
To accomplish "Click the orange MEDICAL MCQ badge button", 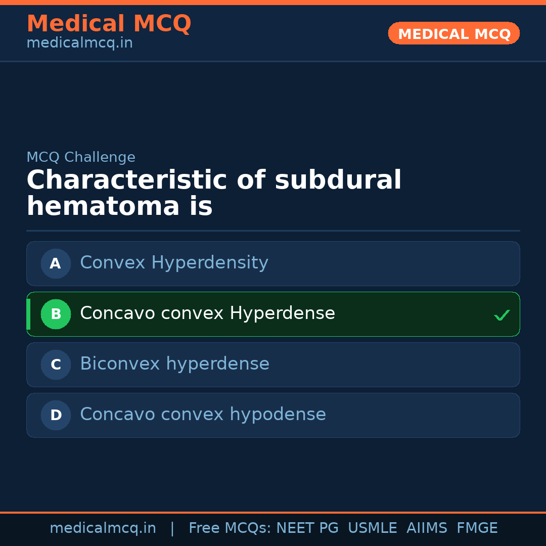I will [453, 34].
